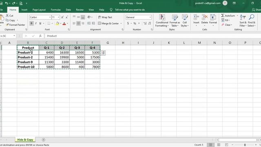Toggle Align Left alignment
This screenshot has width=261, height=147.
pyautogui.click(x=74, y=23)
